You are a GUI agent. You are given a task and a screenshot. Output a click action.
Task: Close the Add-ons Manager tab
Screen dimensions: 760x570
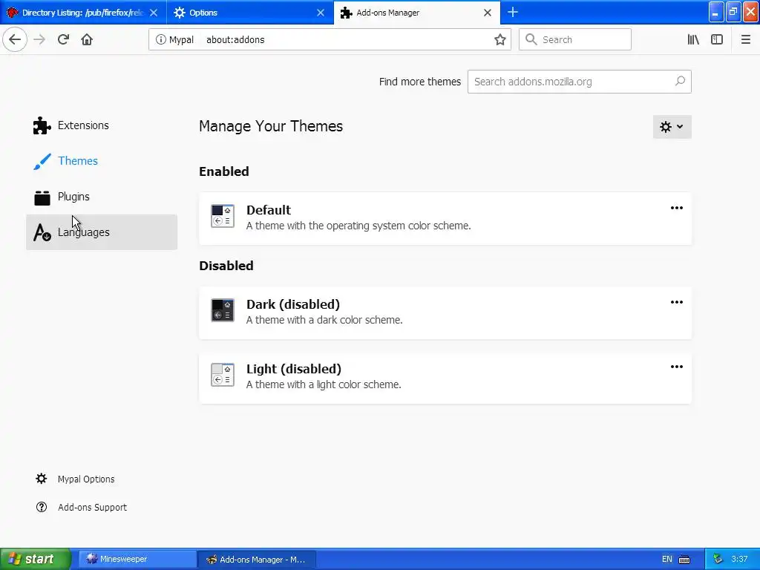(488, 13)
